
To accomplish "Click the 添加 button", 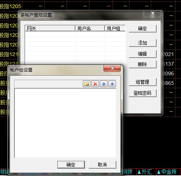I will pos(143,43).
